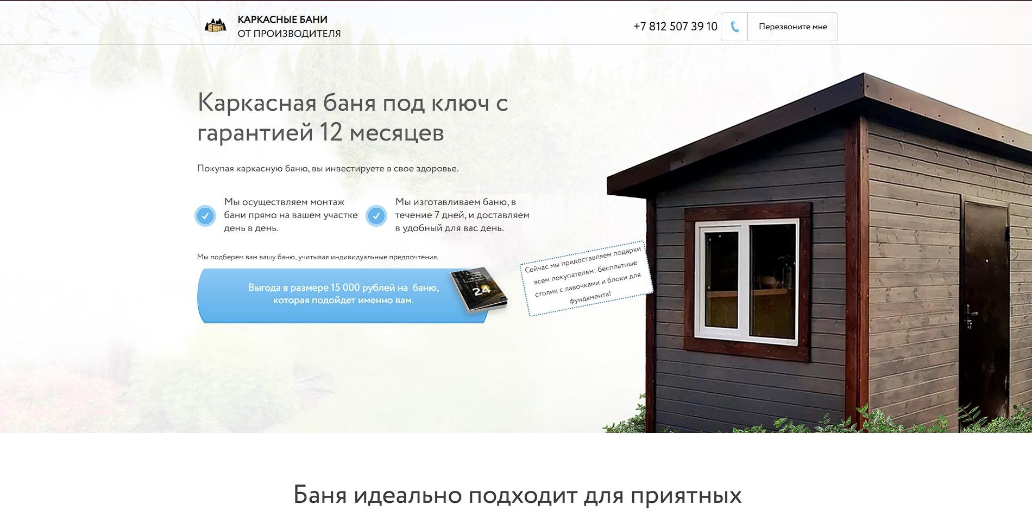Select the health investment tagline text
The width and height of the screenshot is (1032, 517).
328,168
